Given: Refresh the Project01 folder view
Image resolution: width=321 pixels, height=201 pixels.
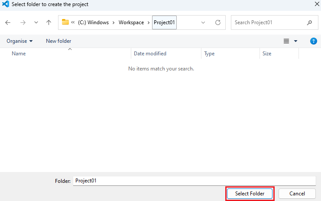Looking at the screenshot, I should pyautogui.click(x=218, y=22).
